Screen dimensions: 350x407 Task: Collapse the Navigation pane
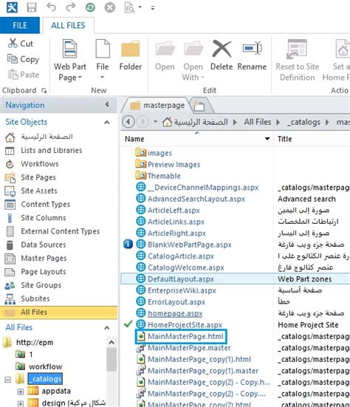[107, 104]
